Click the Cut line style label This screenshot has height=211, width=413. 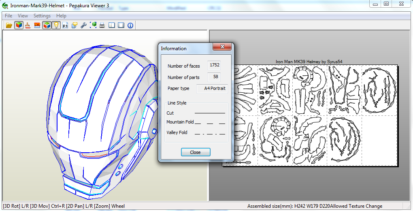(170, 113)
